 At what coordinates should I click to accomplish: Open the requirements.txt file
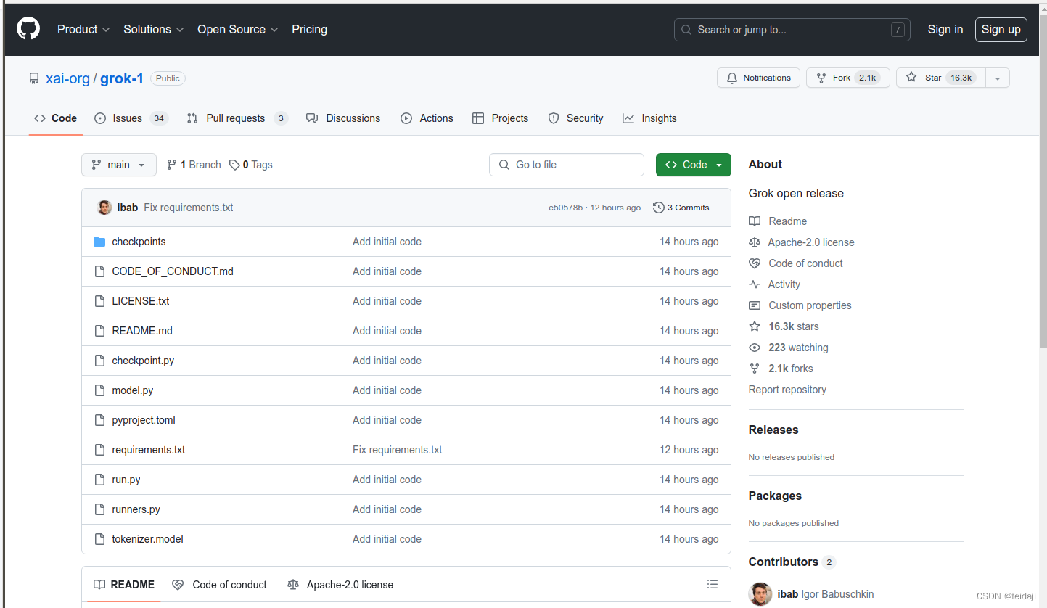[148, 450]
